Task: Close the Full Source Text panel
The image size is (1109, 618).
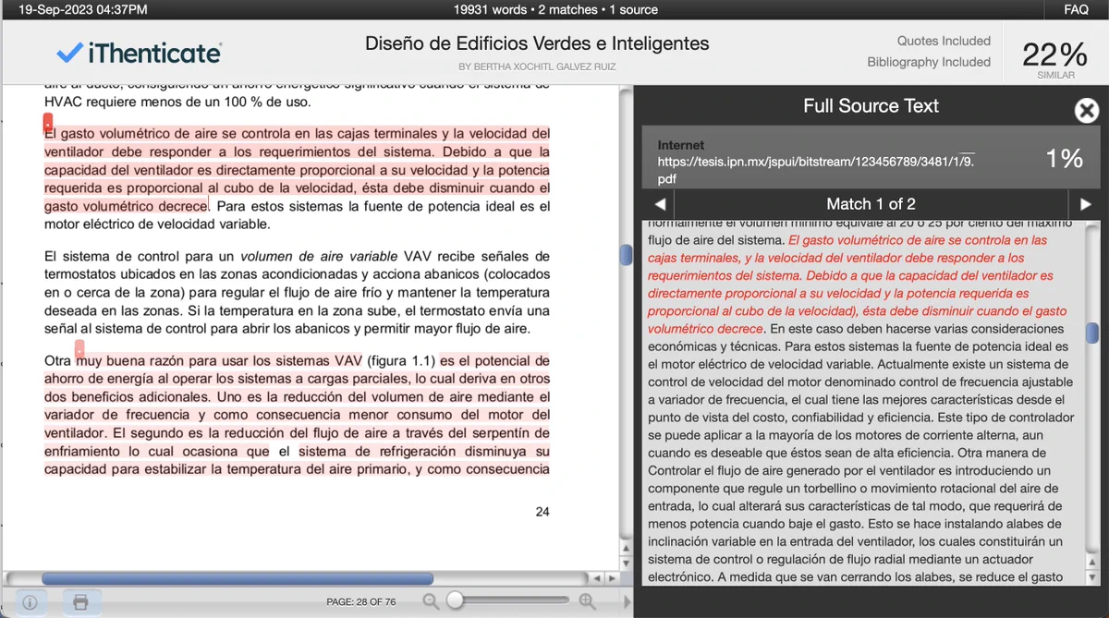Action: click(x=1087, y=112)
